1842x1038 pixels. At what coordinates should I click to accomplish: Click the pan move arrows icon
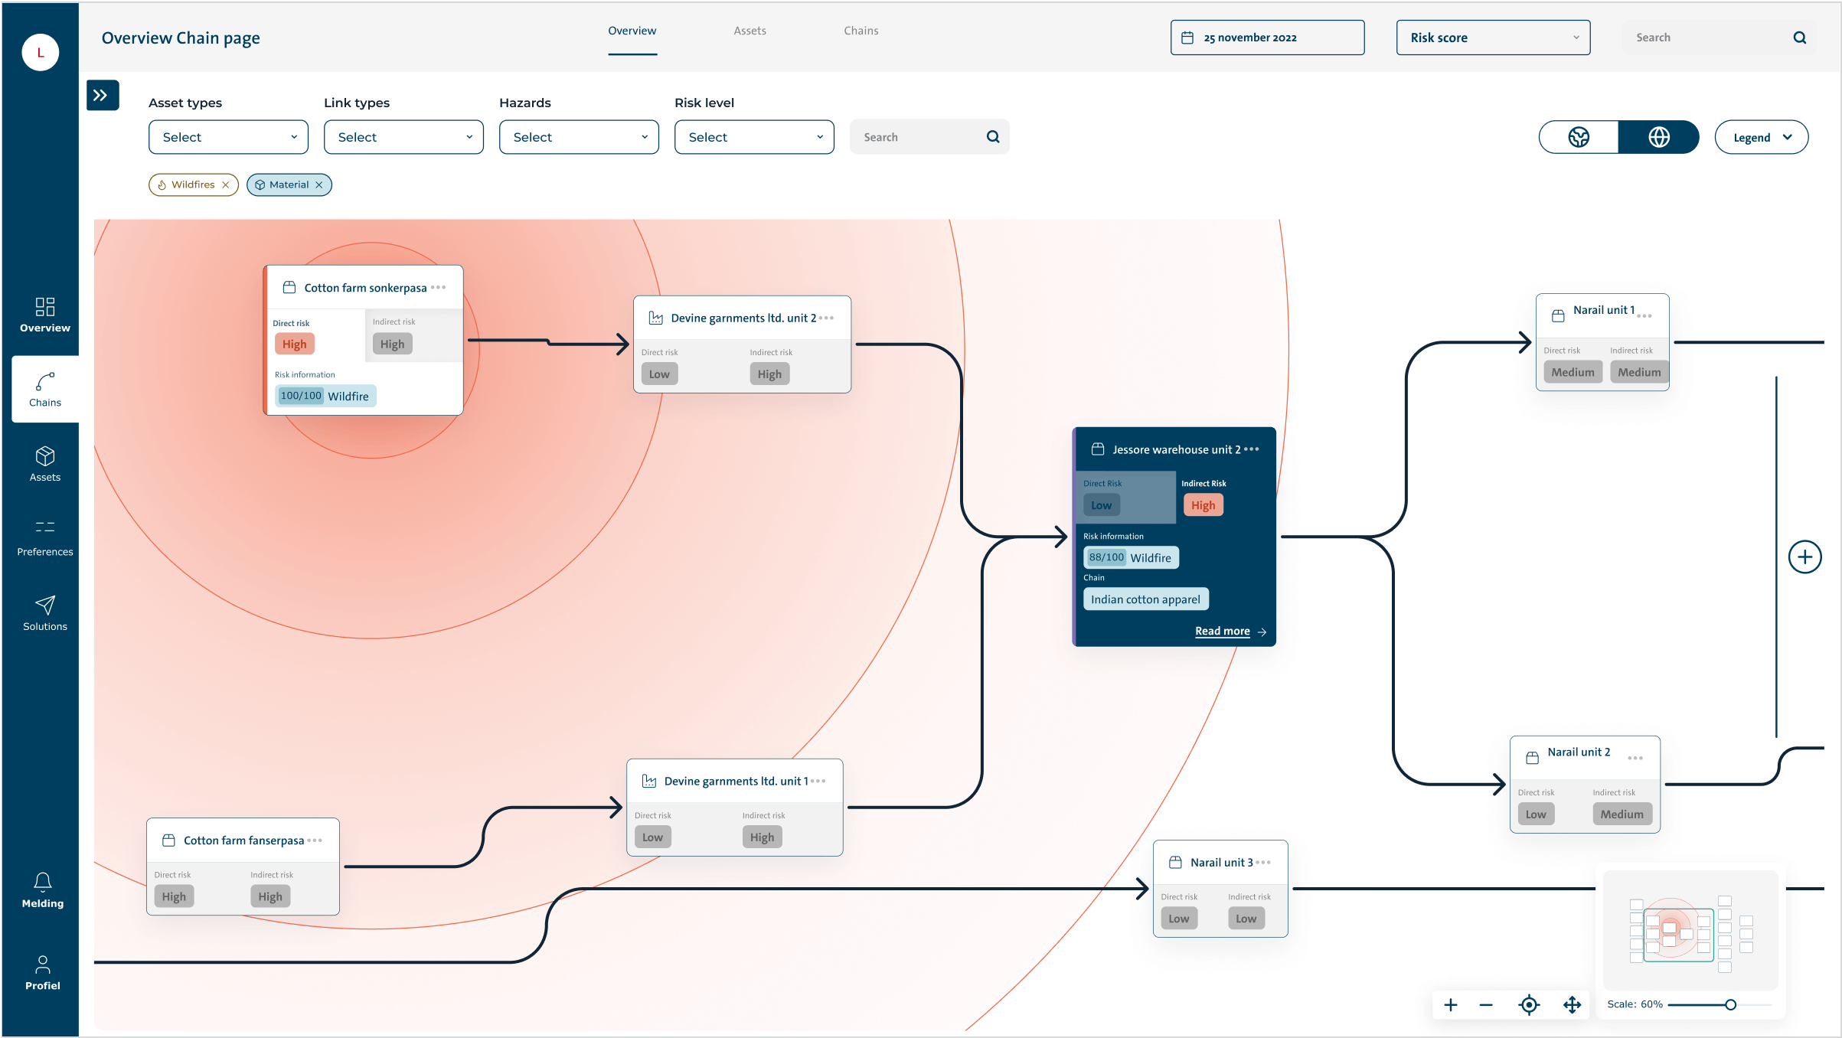pos(1572,1005)
